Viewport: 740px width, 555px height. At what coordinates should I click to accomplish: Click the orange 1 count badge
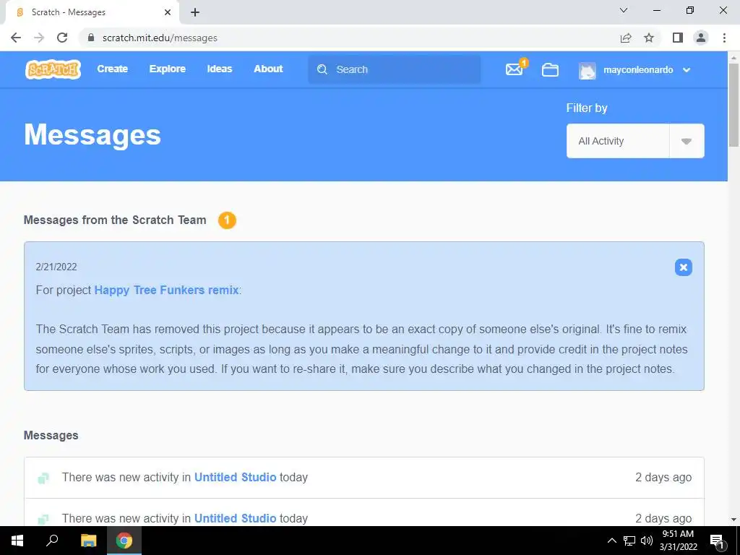point(227,220)
